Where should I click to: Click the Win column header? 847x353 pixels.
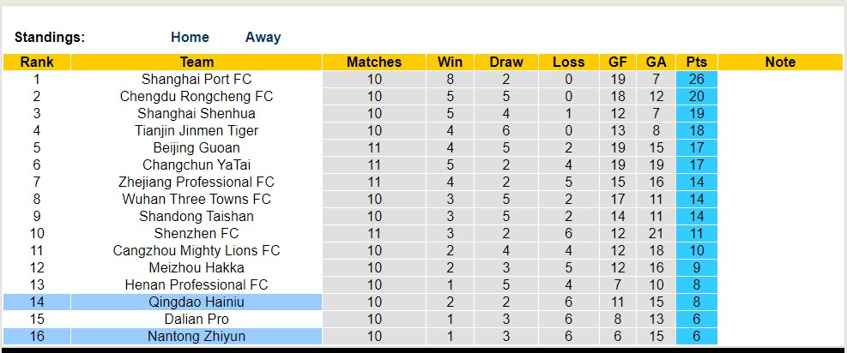coord(450,62)
